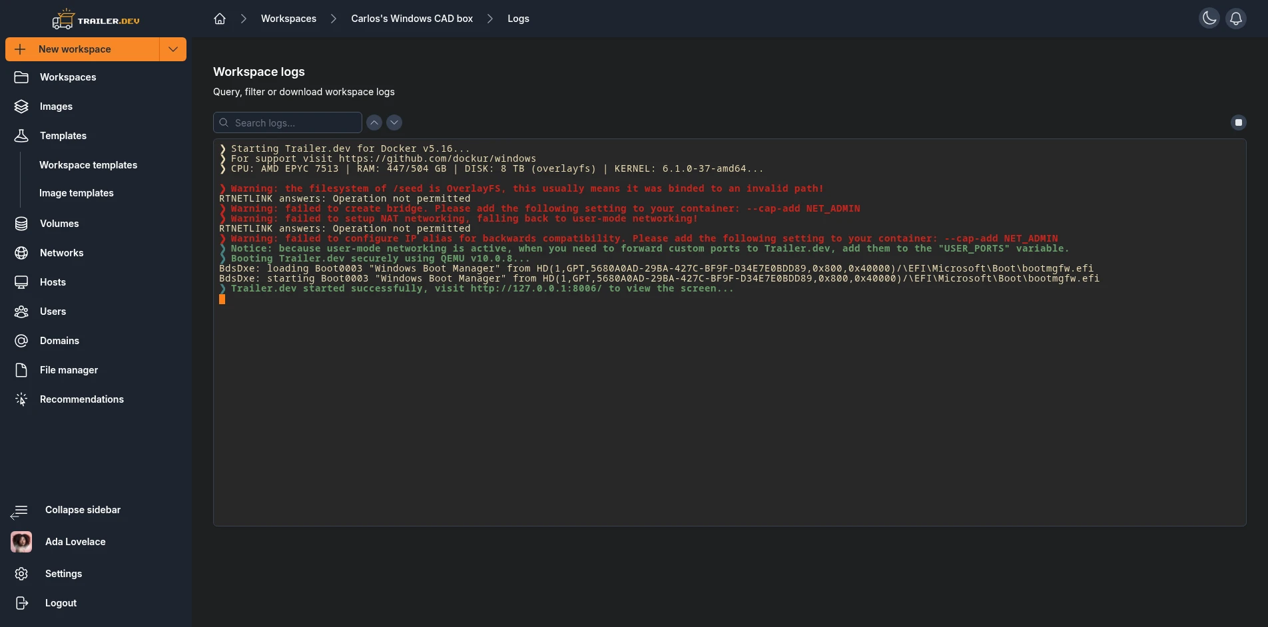
Task: Click Carlos's Windows CAD box breadcrumb
Action: (x=412, y=19)
